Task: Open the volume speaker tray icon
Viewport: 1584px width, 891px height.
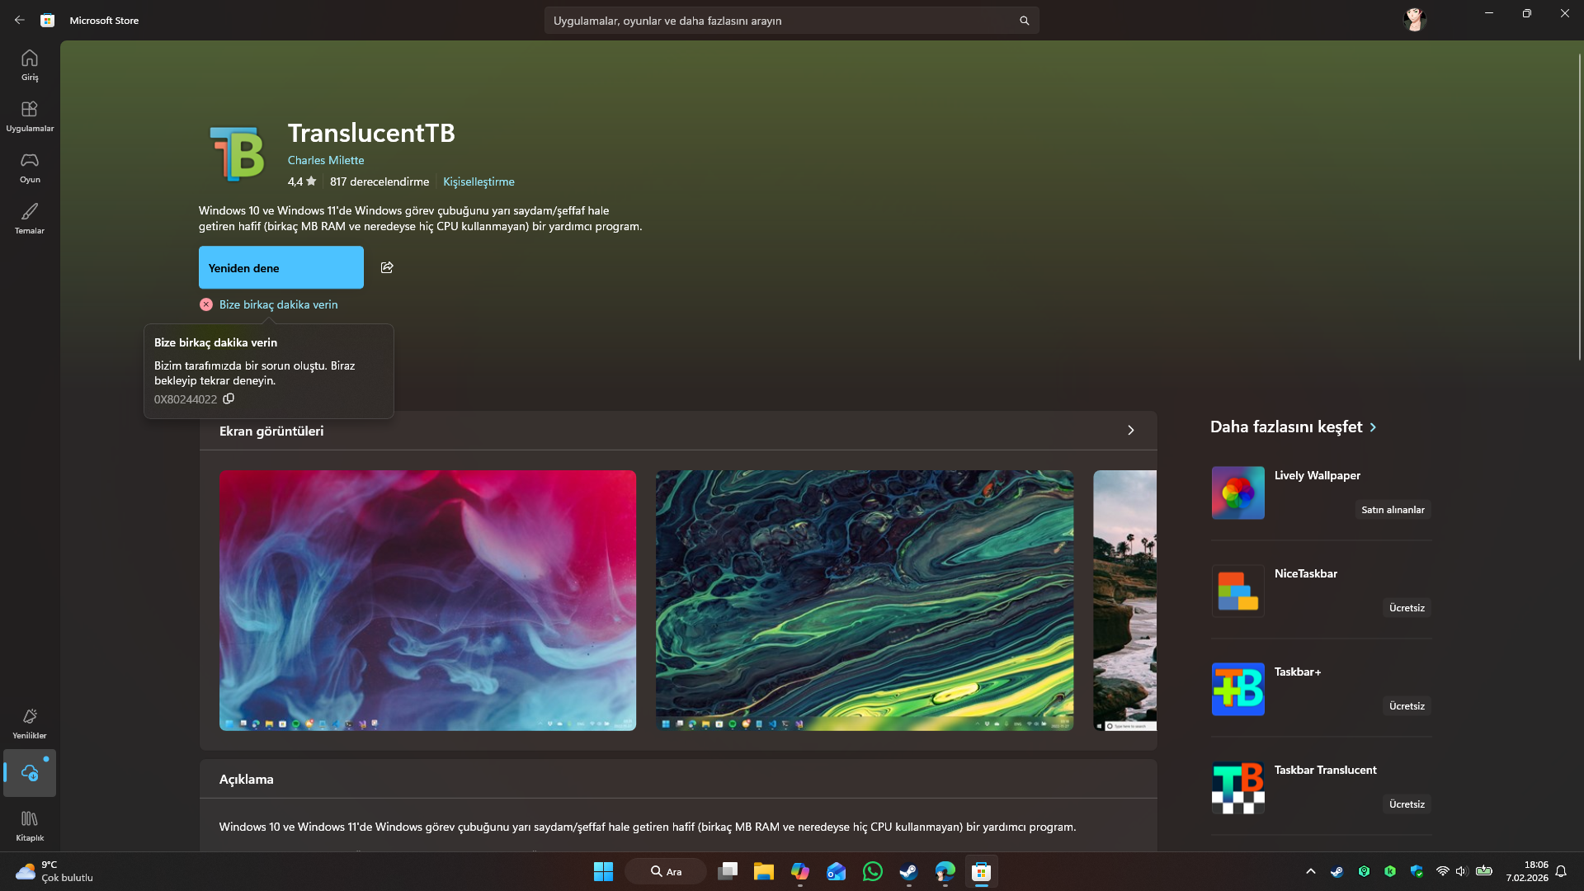Action: 1461,871
